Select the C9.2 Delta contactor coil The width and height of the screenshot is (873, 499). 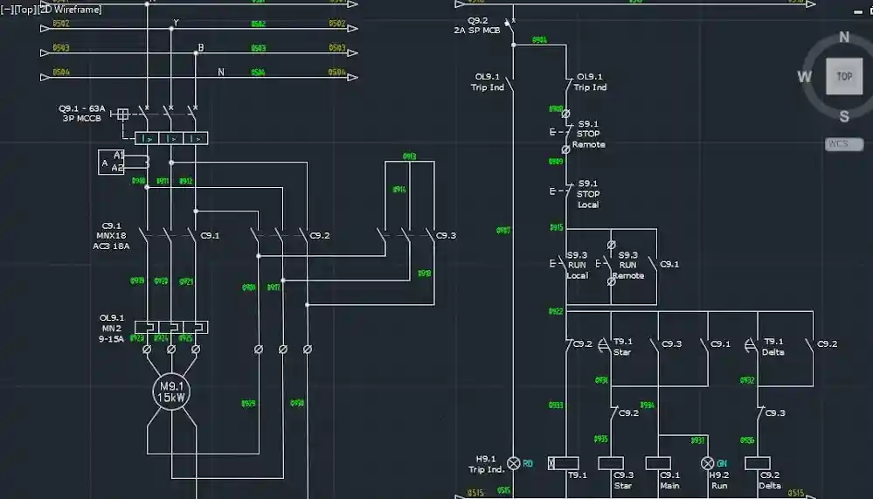pyautogui.click(x=757, y=463)
